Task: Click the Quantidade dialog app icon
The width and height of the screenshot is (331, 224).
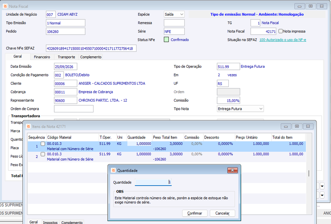Action: [113, 170]
